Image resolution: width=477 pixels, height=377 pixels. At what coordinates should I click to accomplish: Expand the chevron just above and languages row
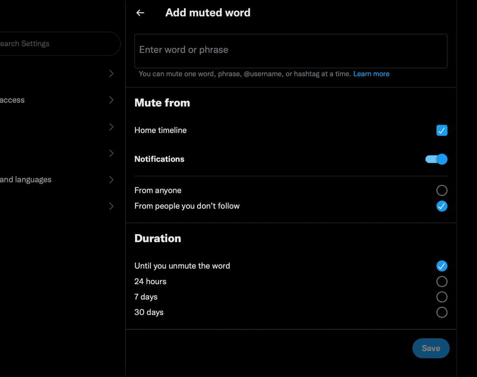[111, 154]
